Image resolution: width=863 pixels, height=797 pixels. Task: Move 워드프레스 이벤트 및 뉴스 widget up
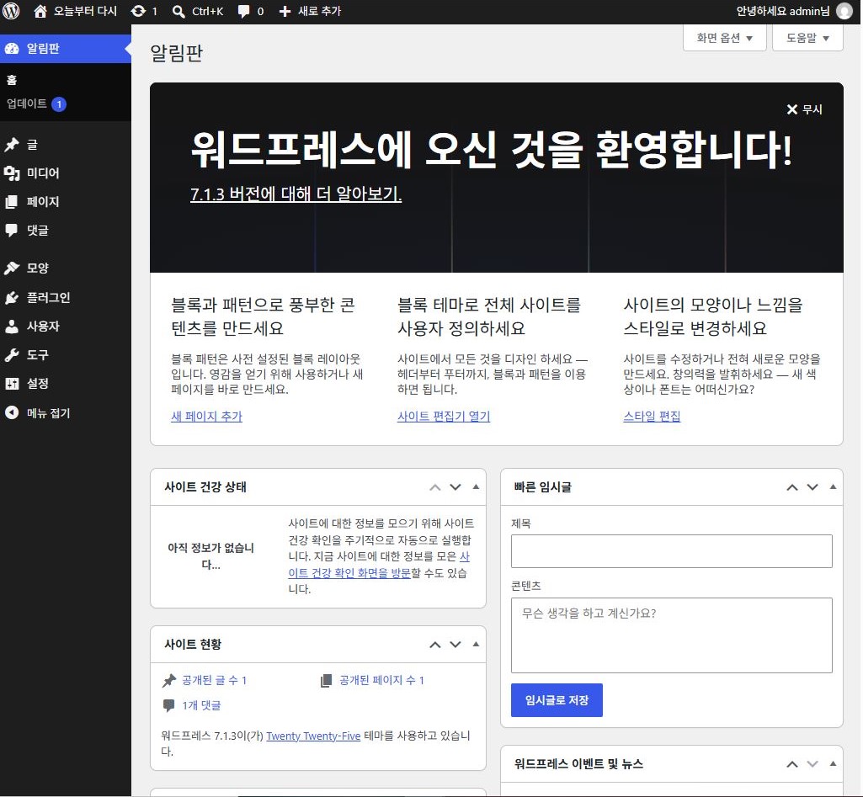tap(792, 764)
